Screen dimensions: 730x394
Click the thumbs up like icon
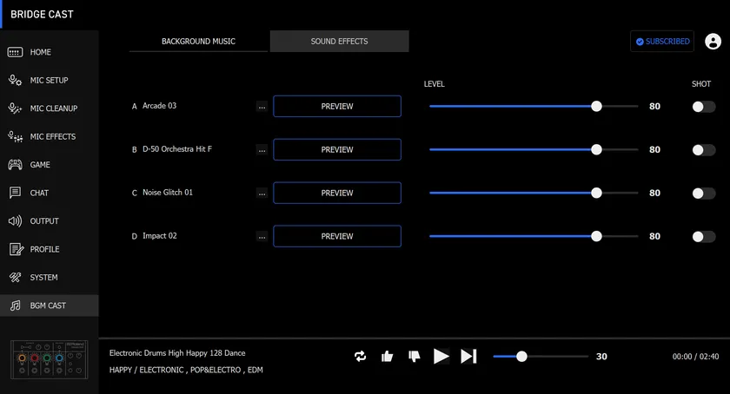(388, 356)
